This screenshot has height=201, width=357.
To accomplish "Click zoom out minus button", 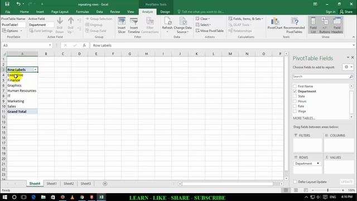I will pyautogui.click(x=313, y=190).
